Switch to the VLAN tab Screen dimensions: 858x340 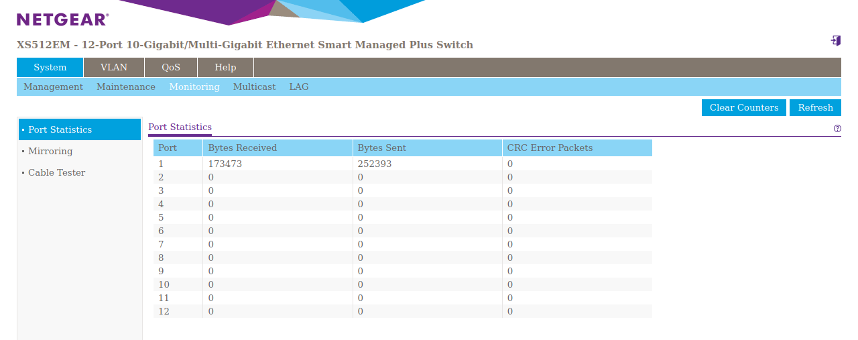tap(114, 67)
